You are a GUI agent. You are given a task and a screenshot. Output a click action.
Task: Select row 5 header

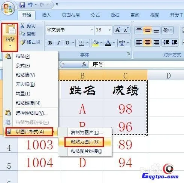[9, 162]
